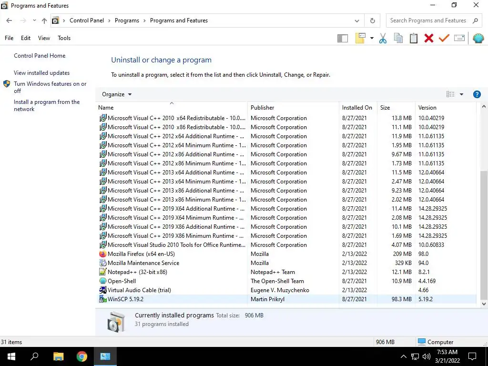Screen dimensions: 488x366
Task: Select the Notepad++ (32-bit x86) icon
Action: tap(103, 272)
